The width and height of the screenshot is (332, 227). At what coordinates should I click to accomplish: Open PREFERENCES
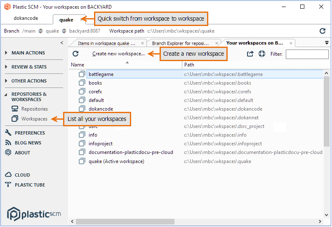click(30, 133)
